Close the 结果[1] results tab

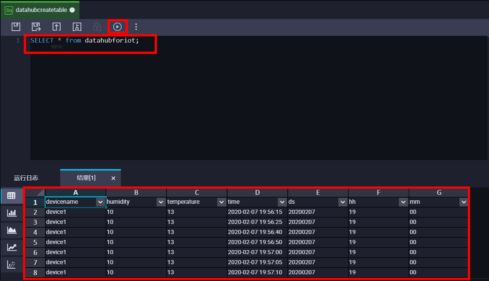[113, 178]
